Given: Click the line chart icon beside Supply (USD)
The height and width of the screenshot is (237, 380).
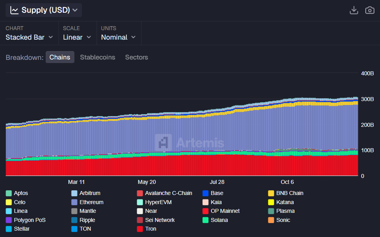Looking at the screenshot, I should pyautogui.click(x=14, y=10).
